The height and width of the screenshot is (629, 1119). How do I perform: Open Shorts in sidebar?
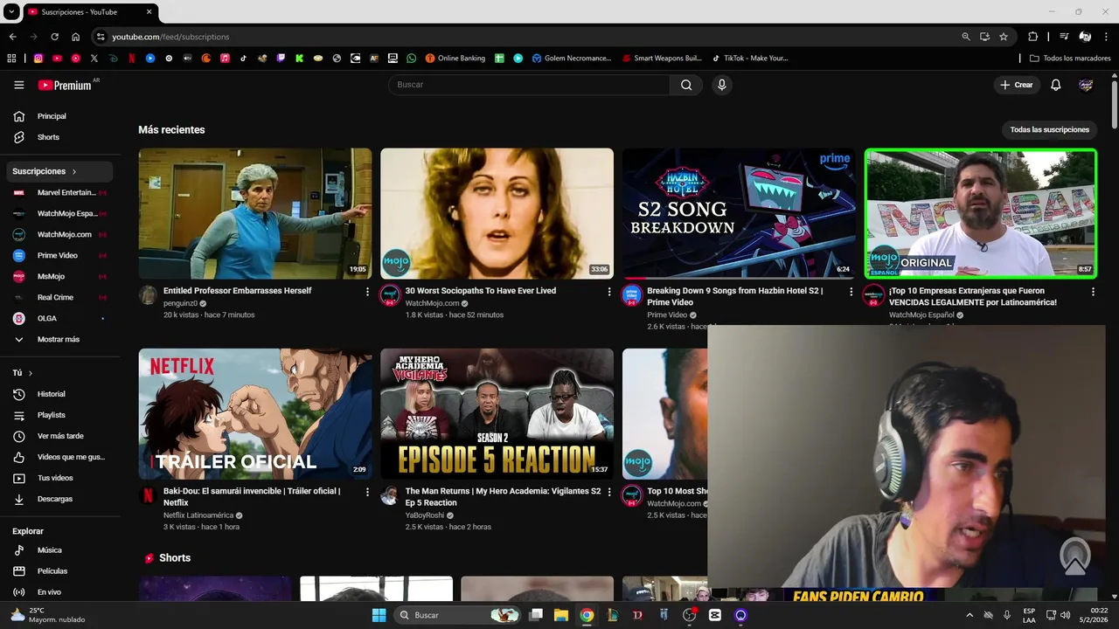[x=59, y=137]
